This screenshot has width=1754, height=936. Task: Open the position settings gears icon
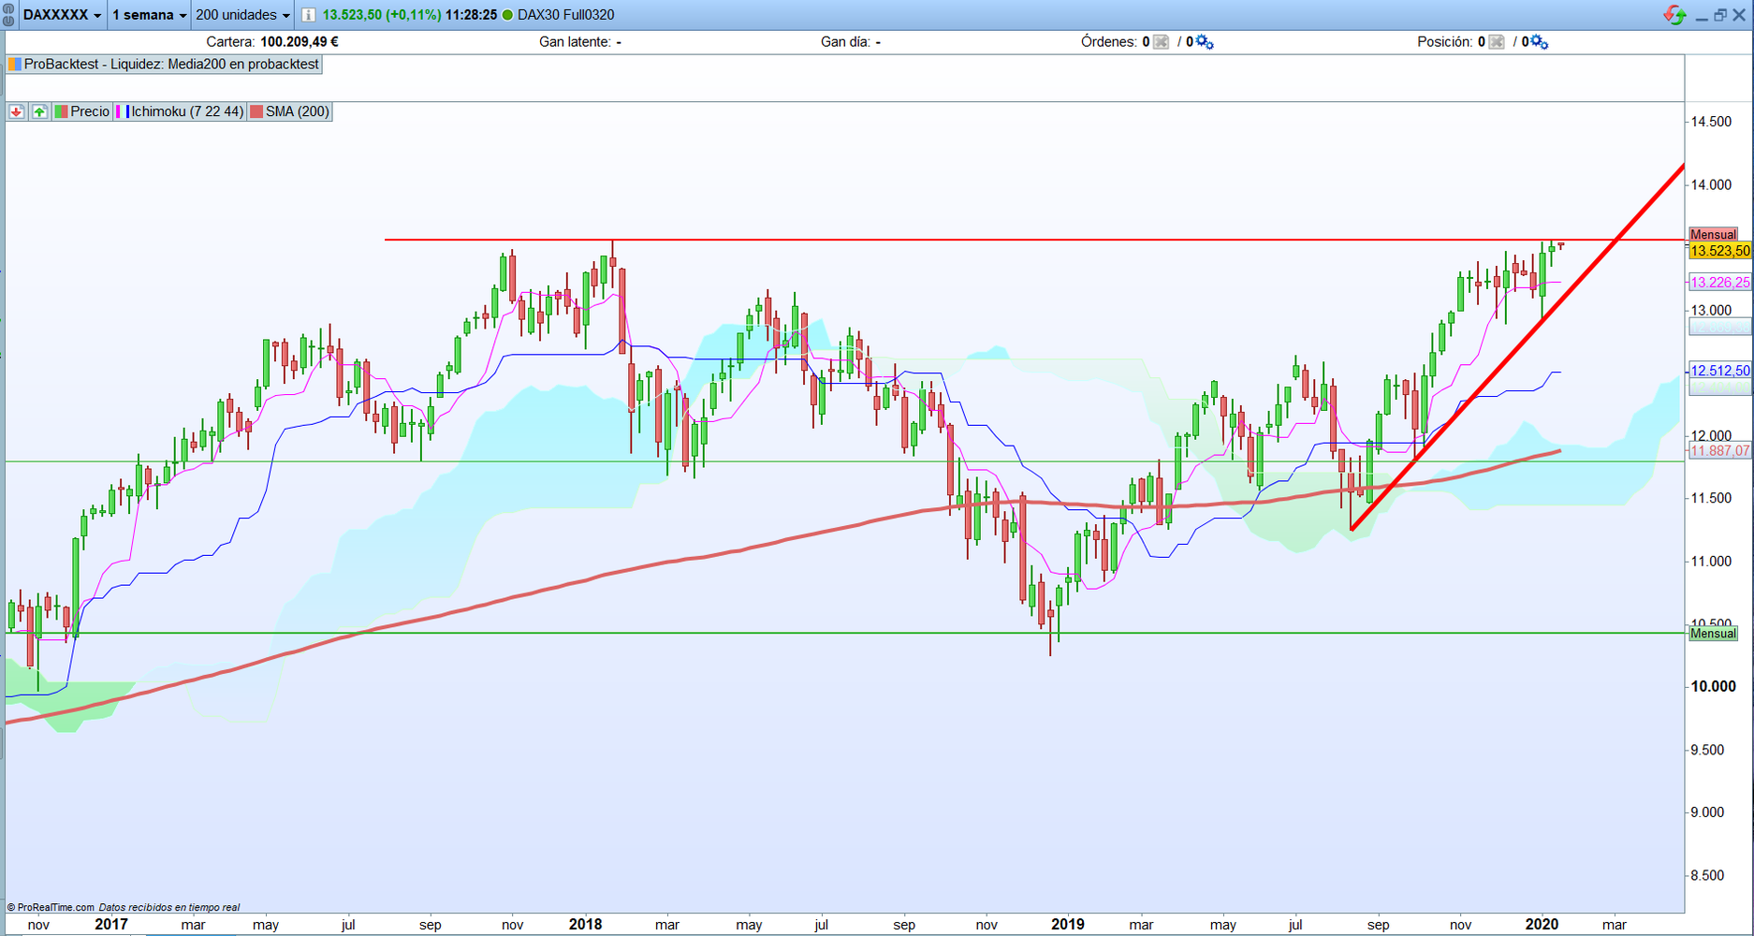[x=1540, y=42]
